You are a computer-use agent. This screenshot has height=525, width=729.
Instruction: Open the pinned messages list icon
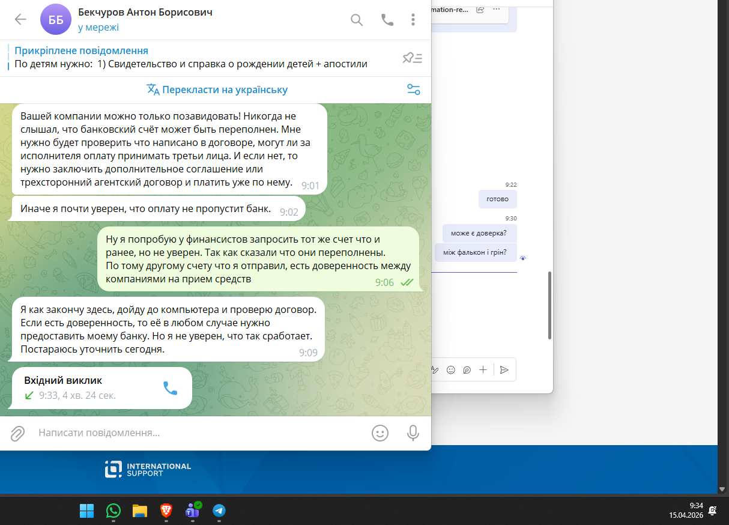tap(413, 58)
